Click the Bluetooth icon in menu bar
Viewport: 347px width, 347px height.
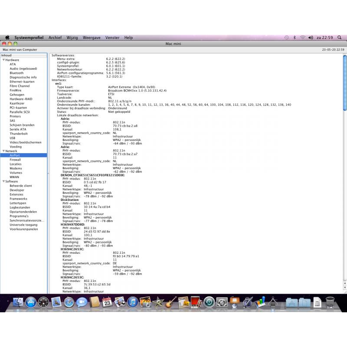click(295, 38)
